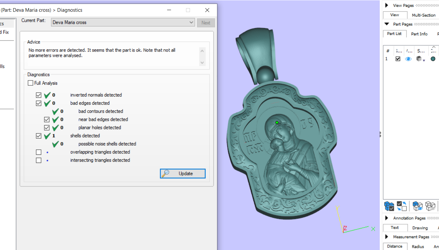Viewport: 439px width, 250px height.
Task: Click the '# ' column header in part list
Action: point(388,51)
